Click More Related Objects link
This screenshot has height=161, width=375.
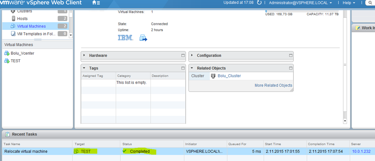click(x=273, y=85)
